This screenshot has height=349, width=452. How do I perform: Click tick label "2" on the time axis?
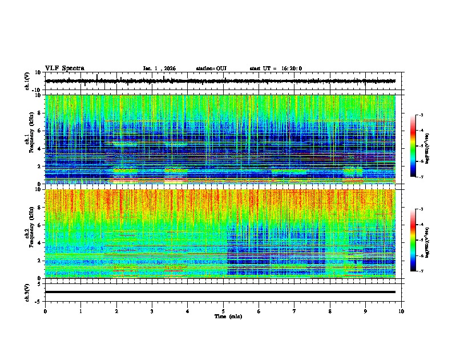[x=116, y=311]
